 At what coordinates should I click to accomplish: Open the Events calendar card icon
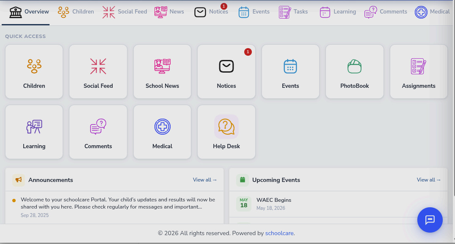tap(290, 66)
